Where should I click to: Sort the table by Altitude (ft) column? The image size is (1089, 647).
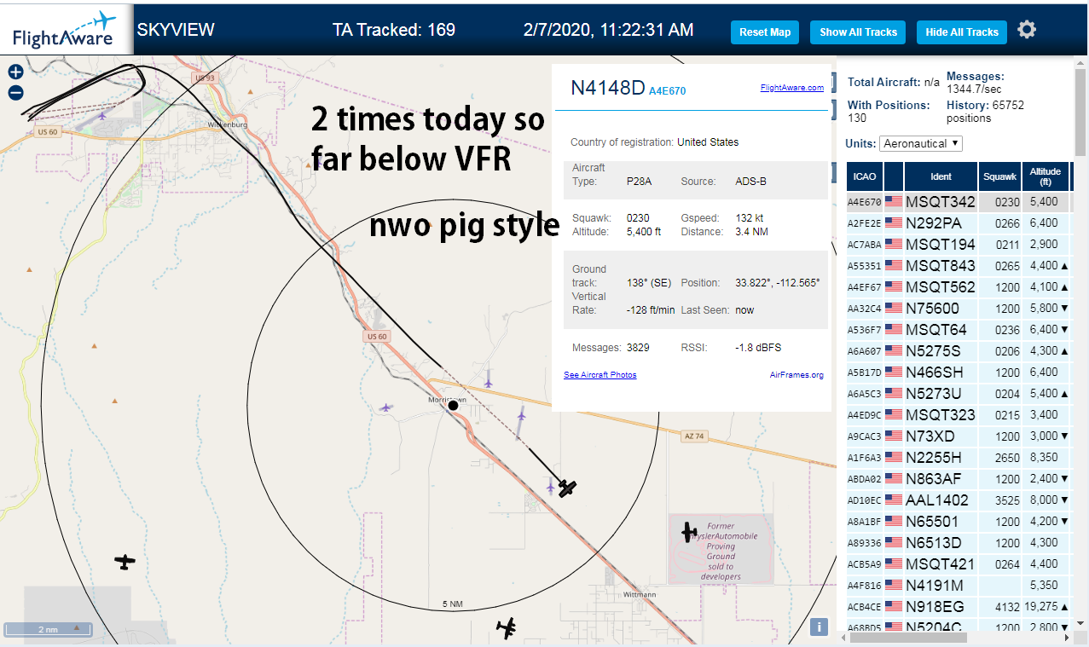pyautogui.click(x=1045, y=176)
